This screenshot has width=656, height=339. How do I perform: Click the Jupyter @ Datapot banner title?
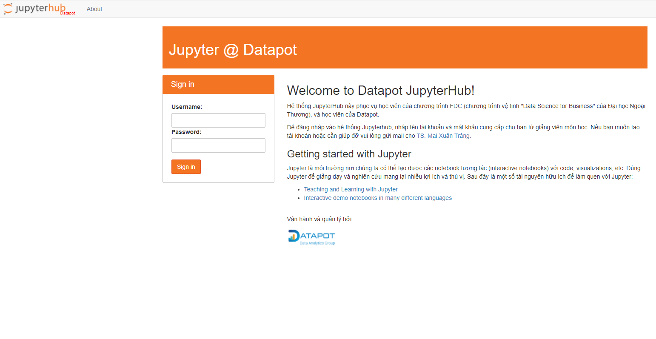233,50
